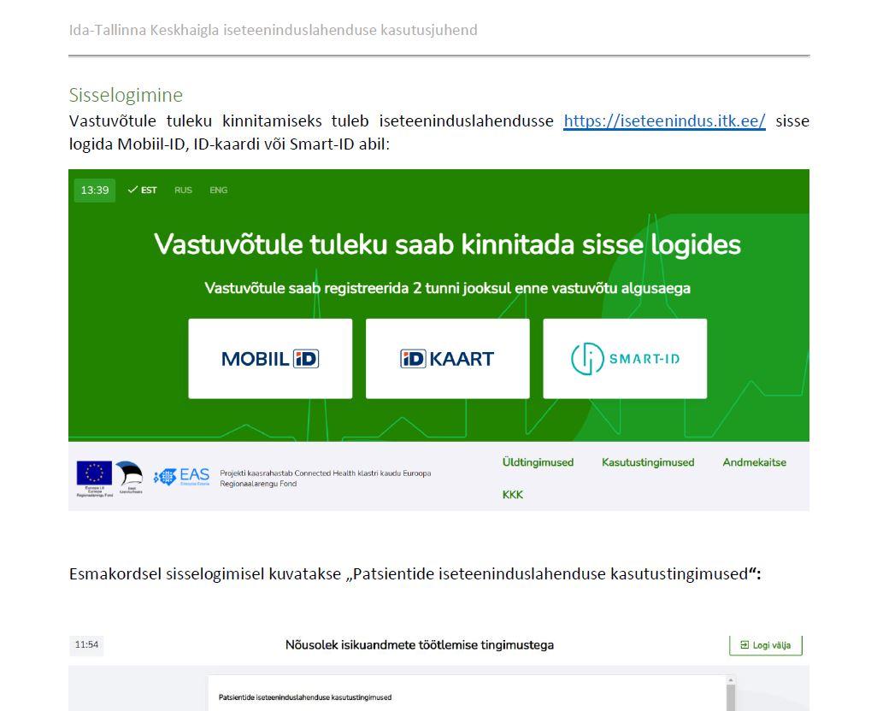Viewport: 871px width, 711px height.
Task: Open the Üldtingimused footer link
Action: click(x=538, y=462)
